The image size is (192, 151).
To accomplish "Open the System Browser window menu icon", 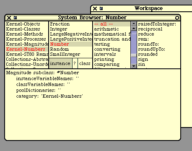I will (x=16, y=18).
